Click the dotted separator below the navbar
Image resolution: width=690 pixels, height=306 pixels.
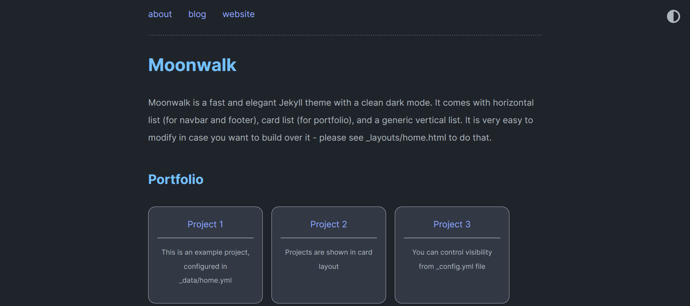pos(345,35)
